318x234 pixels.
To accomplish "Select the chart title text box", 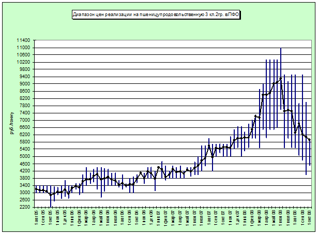I will click(x=157, y=14).
